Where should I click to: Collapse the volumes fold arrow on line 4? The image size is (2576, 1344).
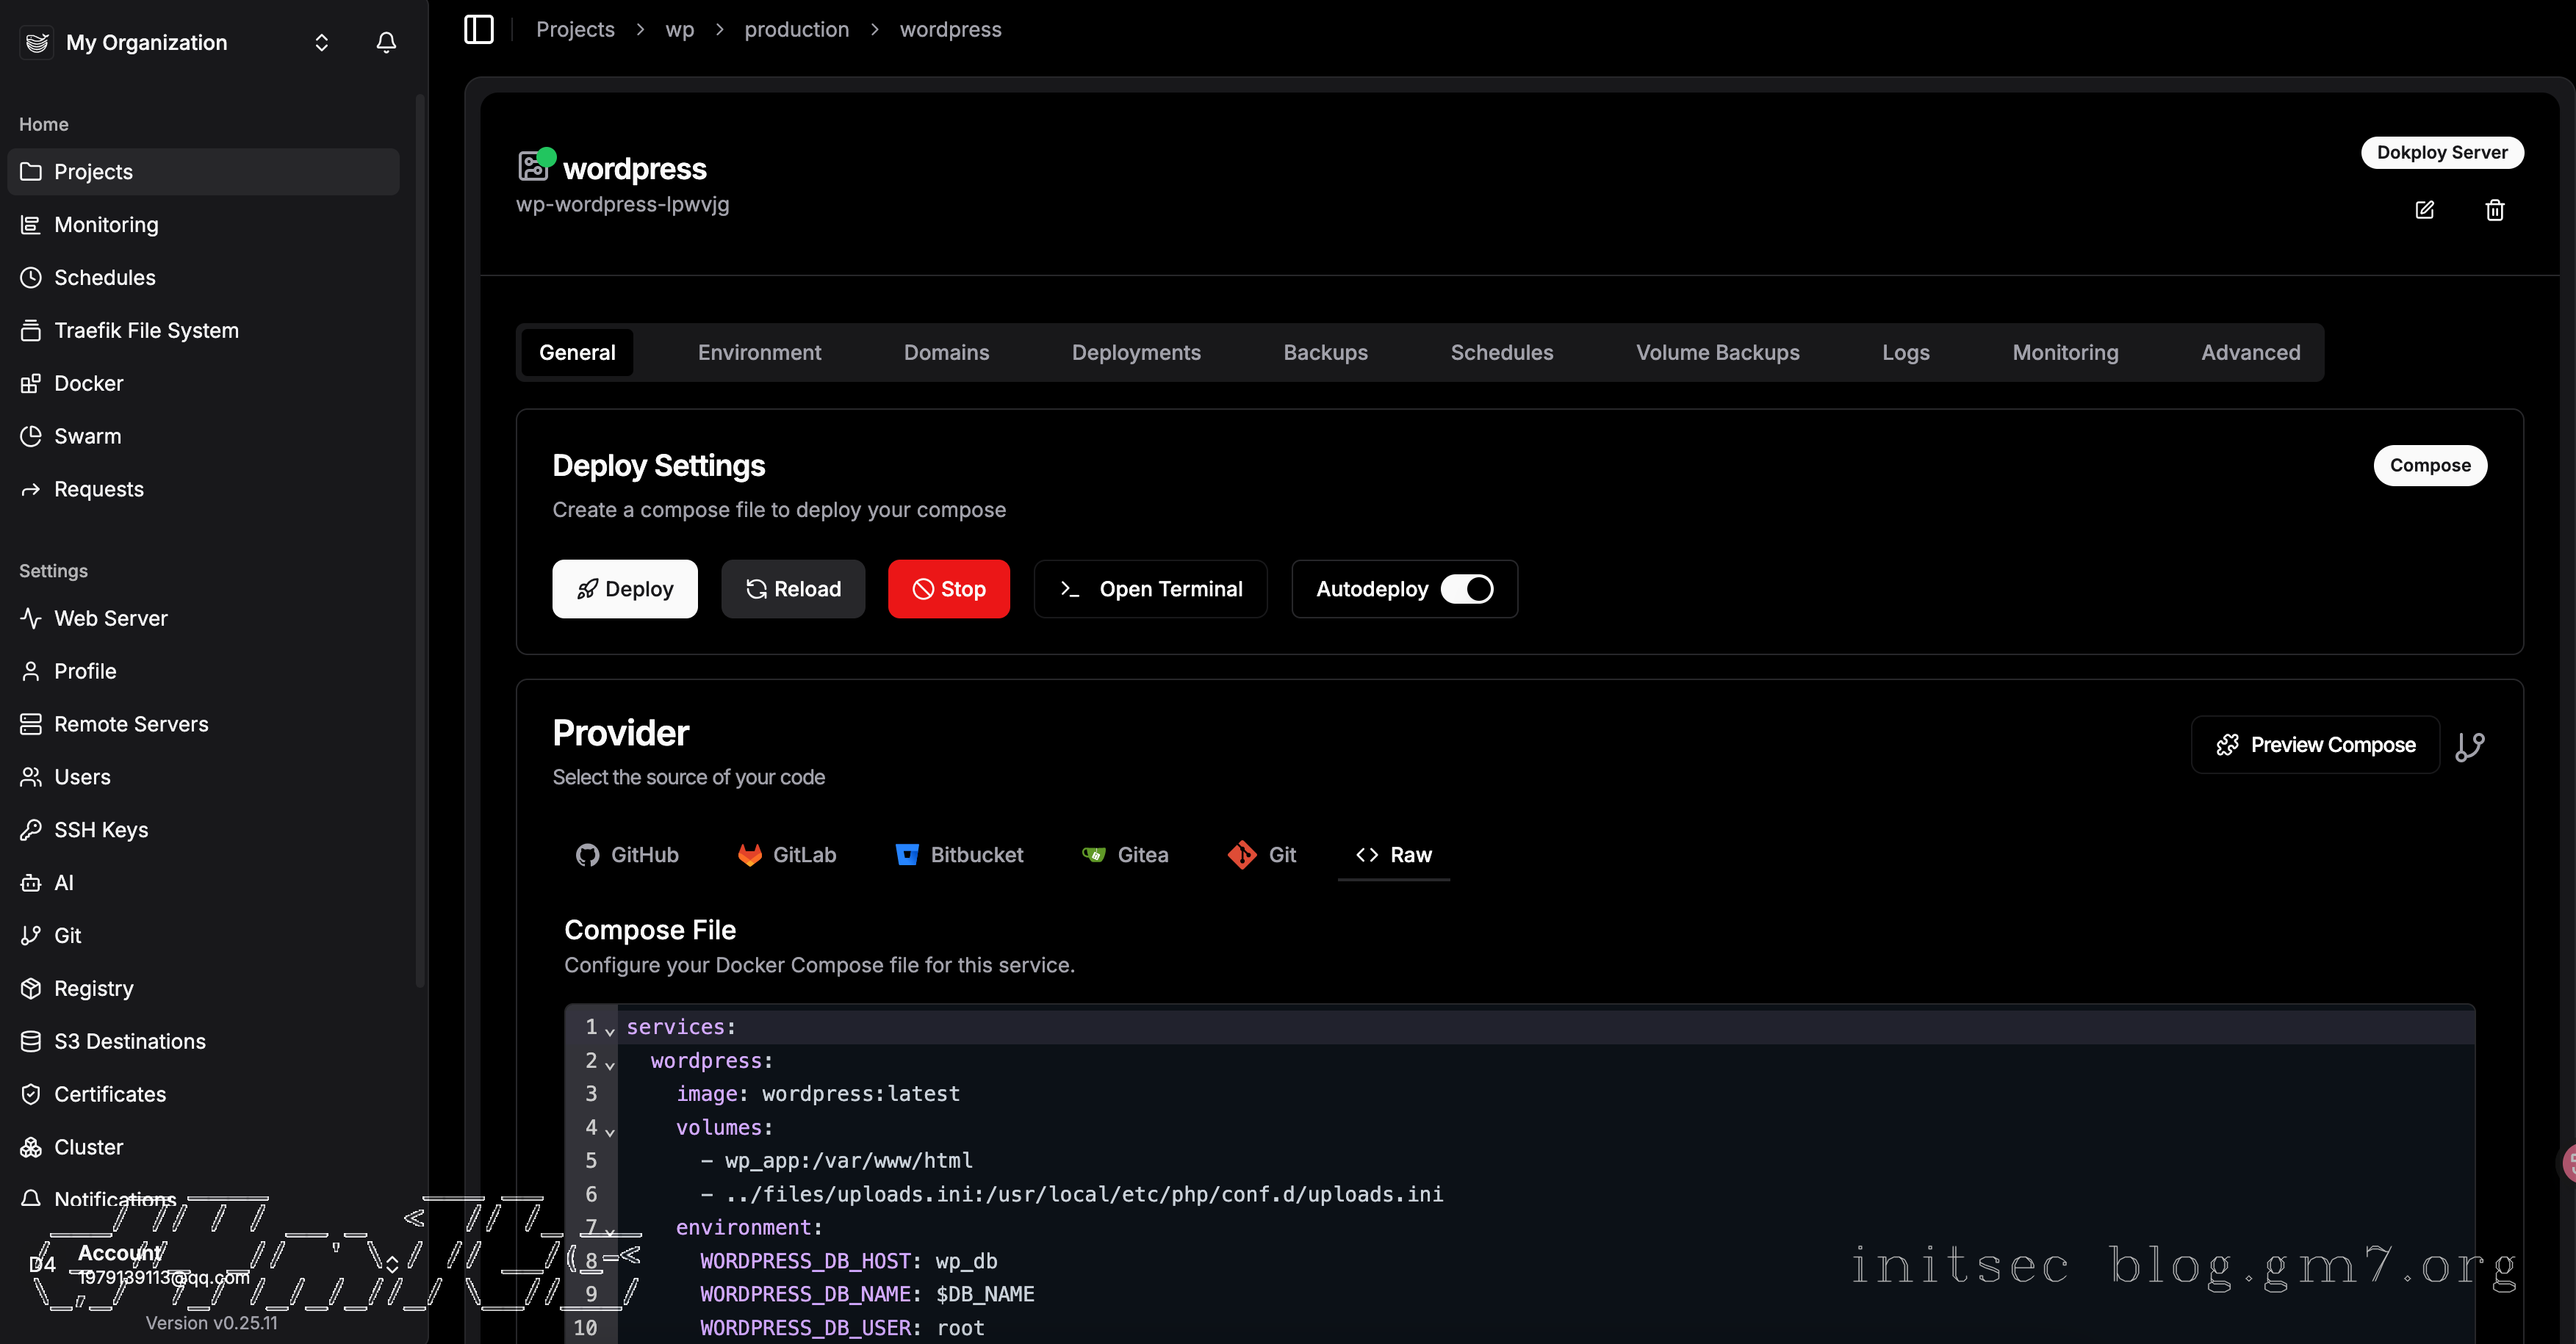[610, 1131]
